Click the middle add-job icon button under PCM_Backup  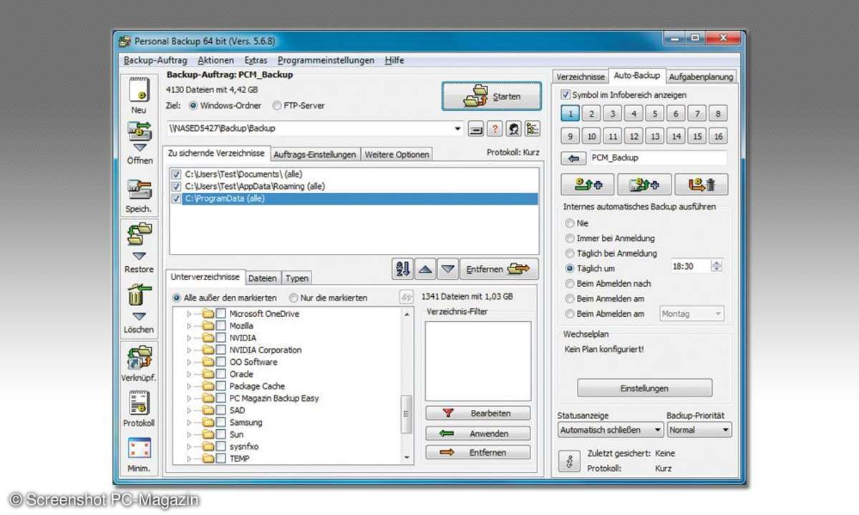point(644,185)
